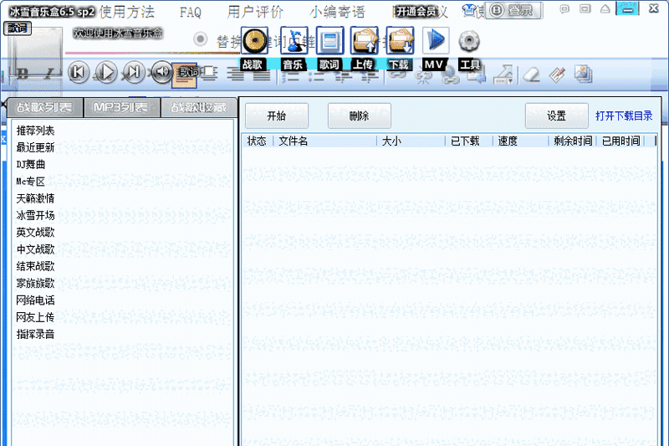Sort by the 速度 column header
This screenshot has width=669, height=446.
click(x=520, y=141)
